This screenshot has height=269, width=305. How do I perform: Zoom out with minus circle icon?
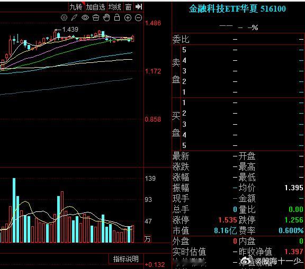click(139, 17)
